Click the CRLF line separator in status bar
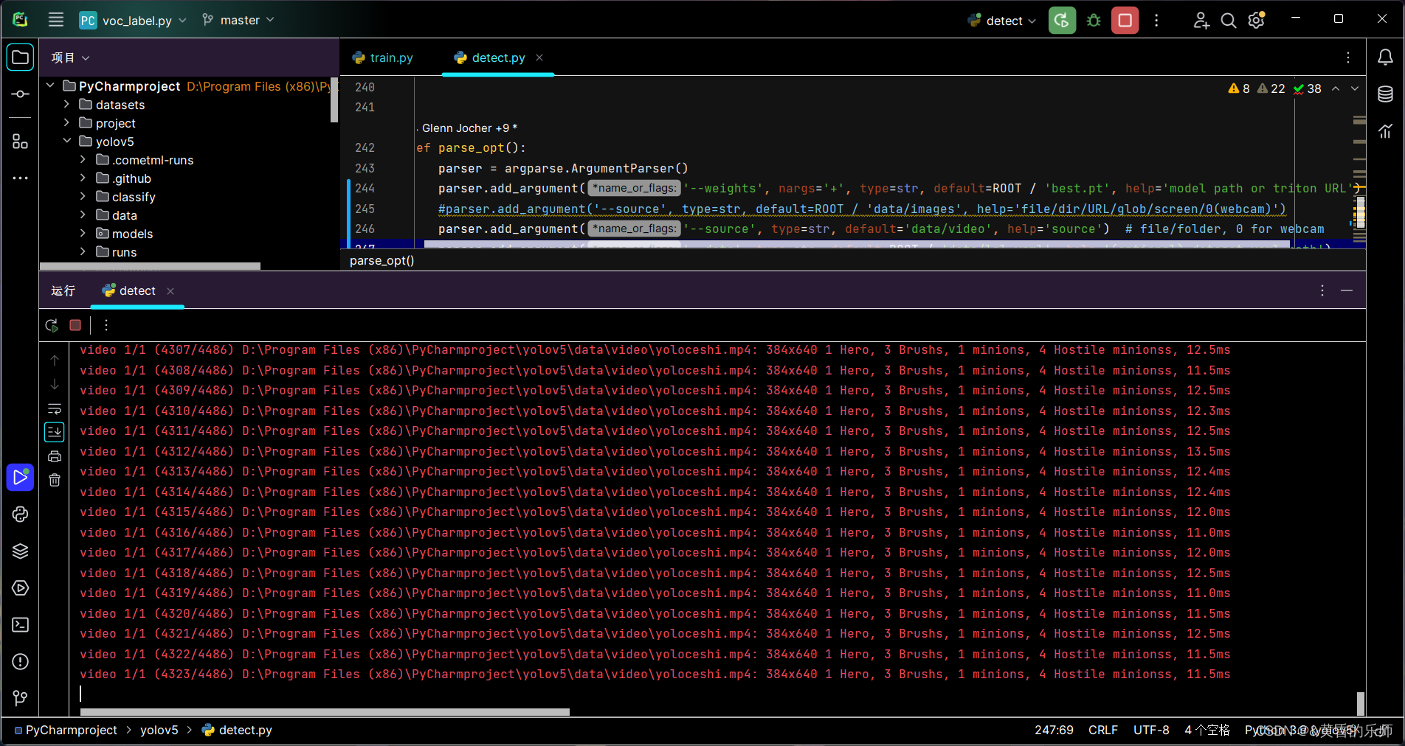Image resolution: width=1405 pixels, height=746 pixels. pyautogui.click(x=1102, y=730)
